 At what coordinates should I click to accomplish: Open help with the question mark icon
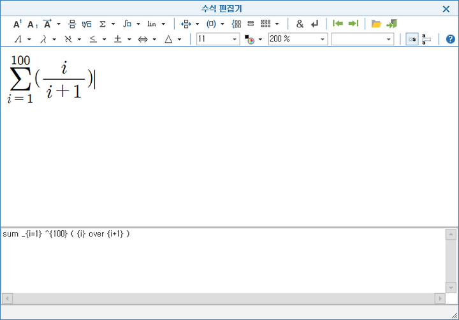click(x=450, y=40)
